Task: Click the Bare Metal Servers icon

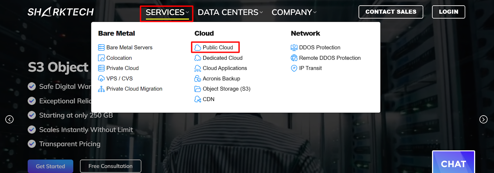Action: (101, 47)
